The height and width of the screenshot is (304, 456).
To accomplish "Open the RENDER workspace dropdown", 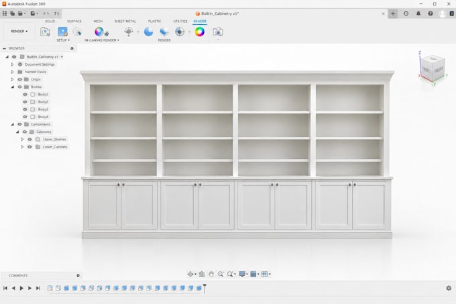I will 19,31.
